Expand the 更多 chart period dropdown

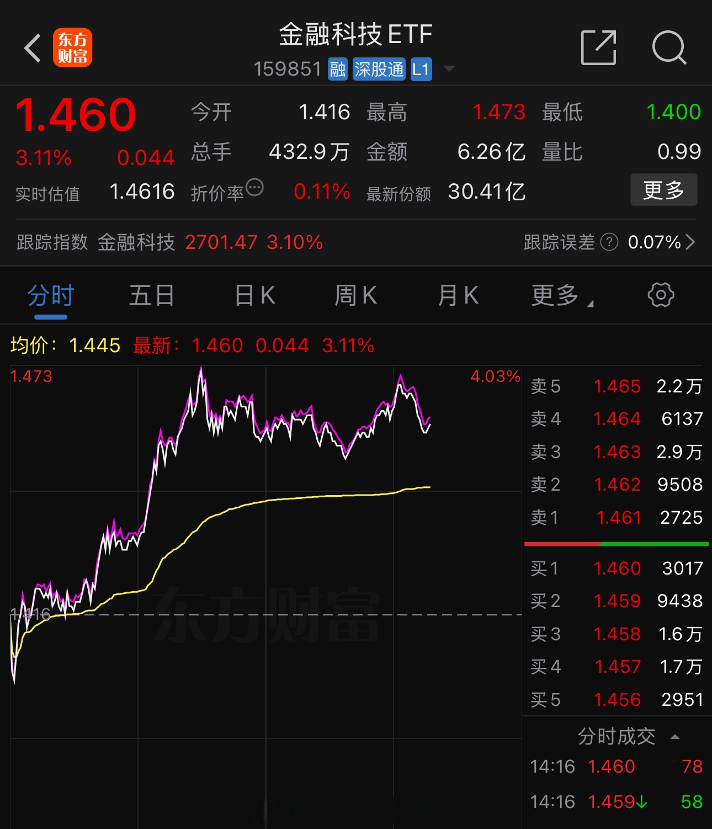point(562,296)
